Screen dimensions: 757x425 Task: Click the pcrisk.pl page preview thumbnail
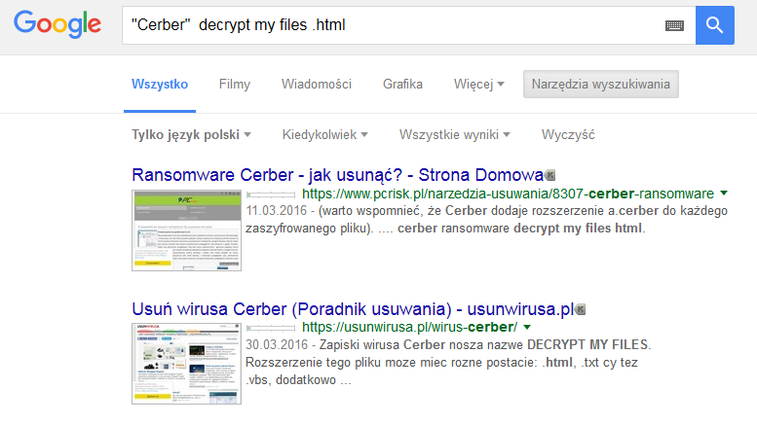186,230
